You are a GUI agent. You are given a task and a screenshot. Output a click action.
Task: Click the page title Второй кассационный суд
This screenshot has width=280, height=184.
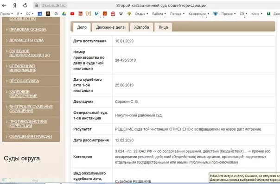click(161, 6)
